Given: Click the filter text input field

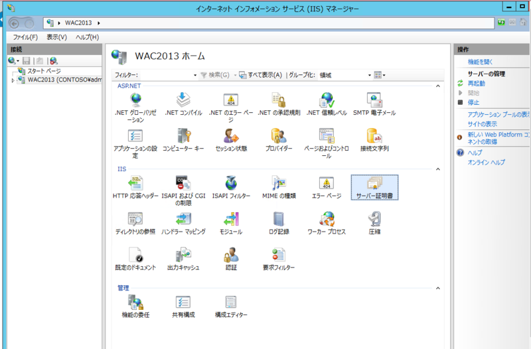Looking at the screenshot, I should click(165, 75).
